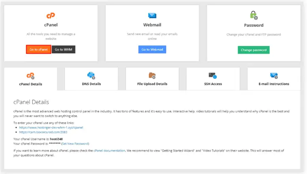Viewport: 307px width, 174px height.
Task: Click the Webmail card title text
Action: click(x=152, y=25)
